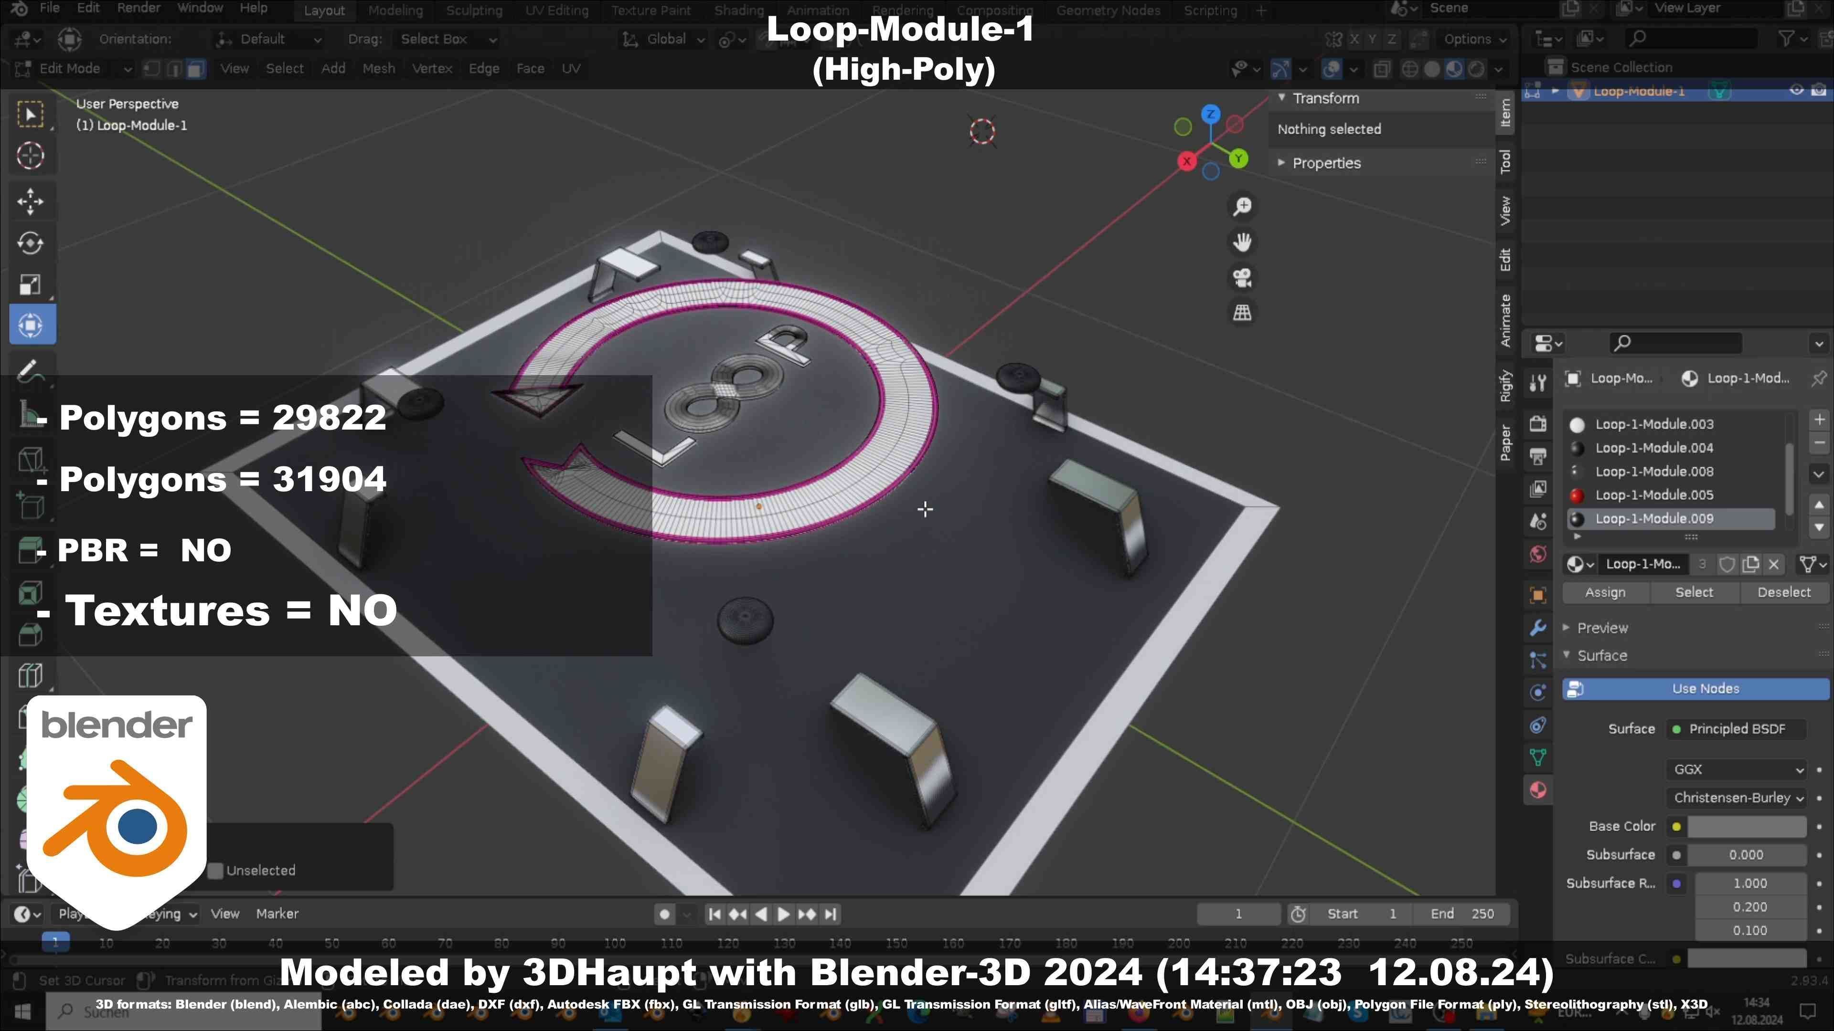The width and height of the screenshot is (1834, 1031).
Task: Toggle fake user shield icon
Action: pos(1727,564)
